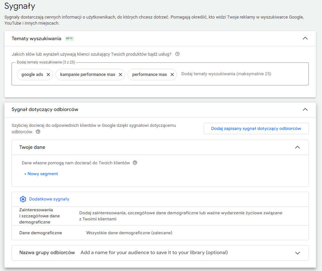Collapse the Sygnał dotyczący odbiorców section

(x=305, y=109)
